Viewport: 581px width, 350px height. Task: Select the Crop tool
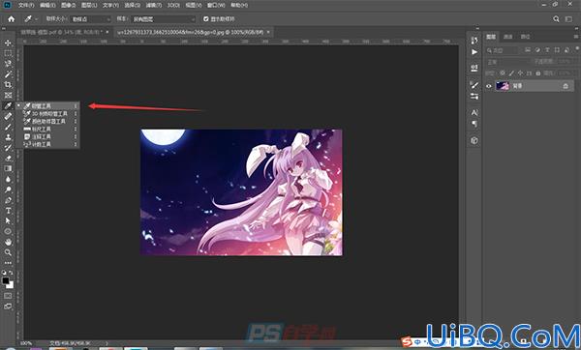click(x=8, y=85)
